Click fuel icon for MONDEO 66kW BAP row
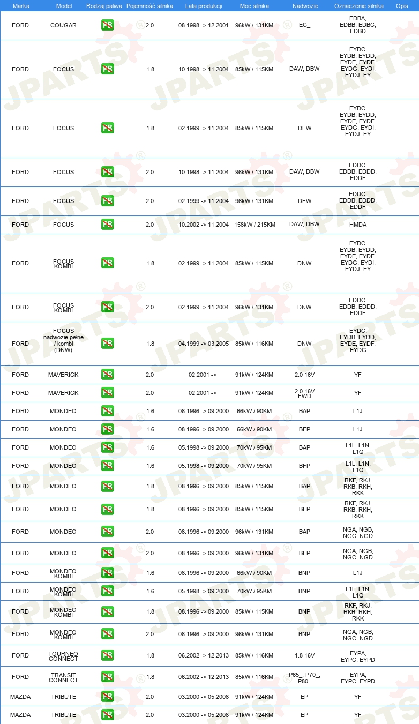 tap(108, 411)
